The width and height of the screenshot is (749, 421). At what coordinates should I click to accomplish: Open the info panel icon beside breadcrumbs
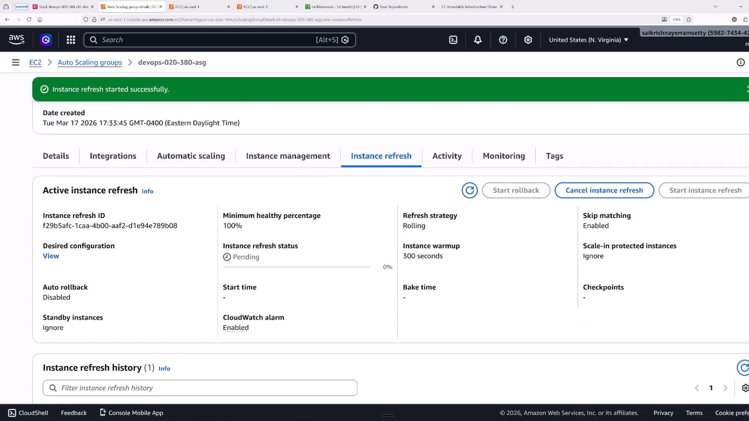coord(740,62)
